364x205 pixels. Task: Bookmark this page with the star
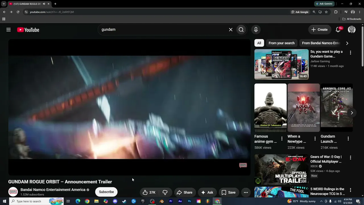tap(326, 12)
